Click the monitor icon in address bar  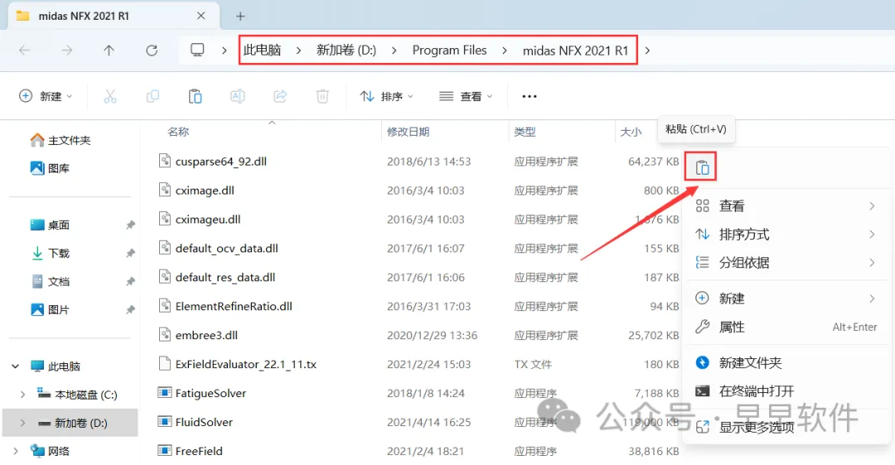pyautogui.click(x=197, y=50)
